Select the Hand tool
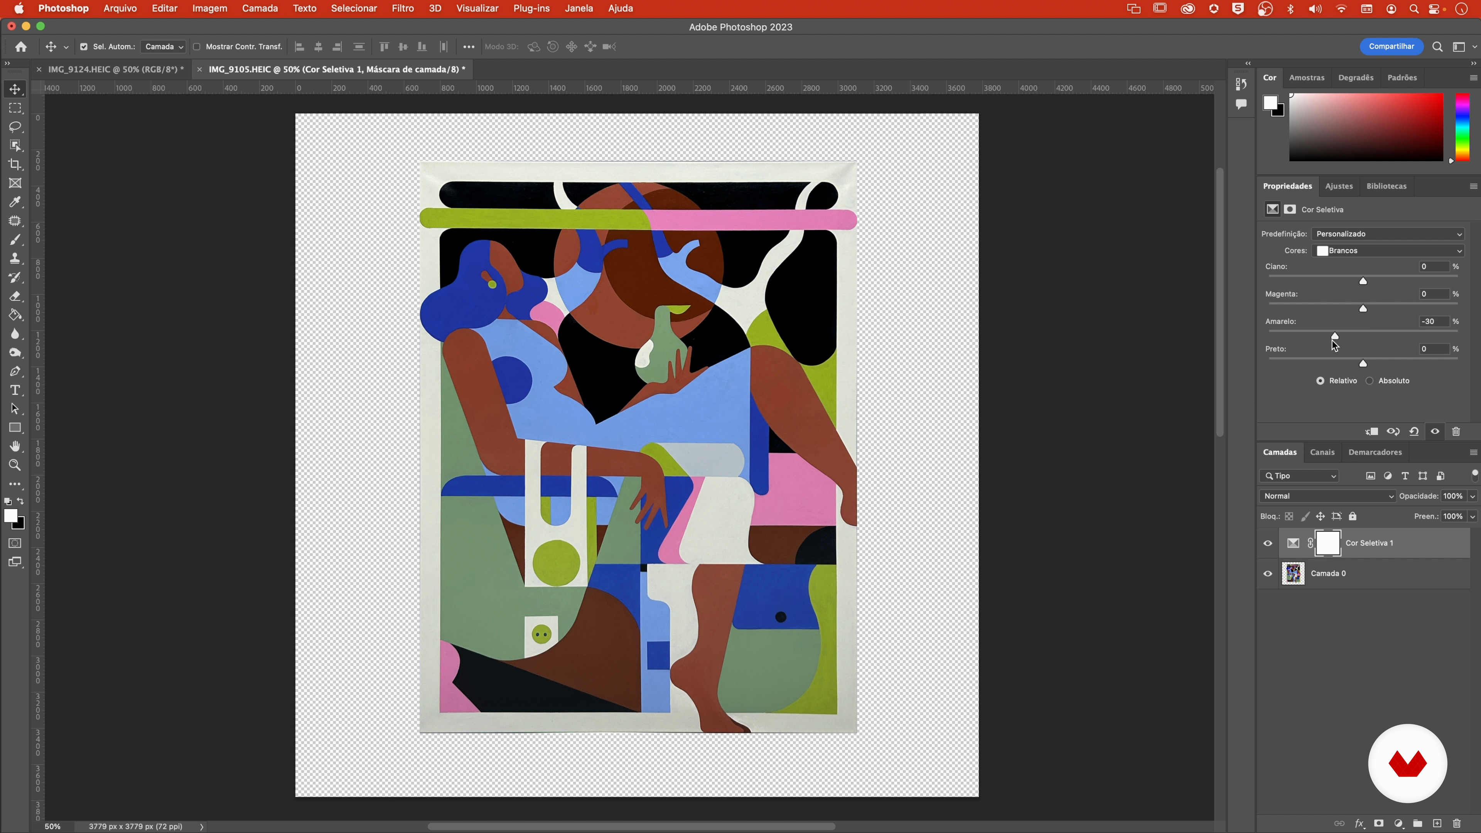This screenshot has height=833, width=1481. tap(15, 446)
